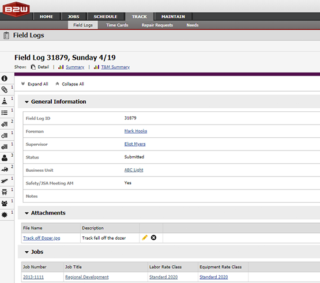Viewport: 320px width, 283px height.
Task: Click the group of people sidebar icon
Action: [x=5, y=203]
